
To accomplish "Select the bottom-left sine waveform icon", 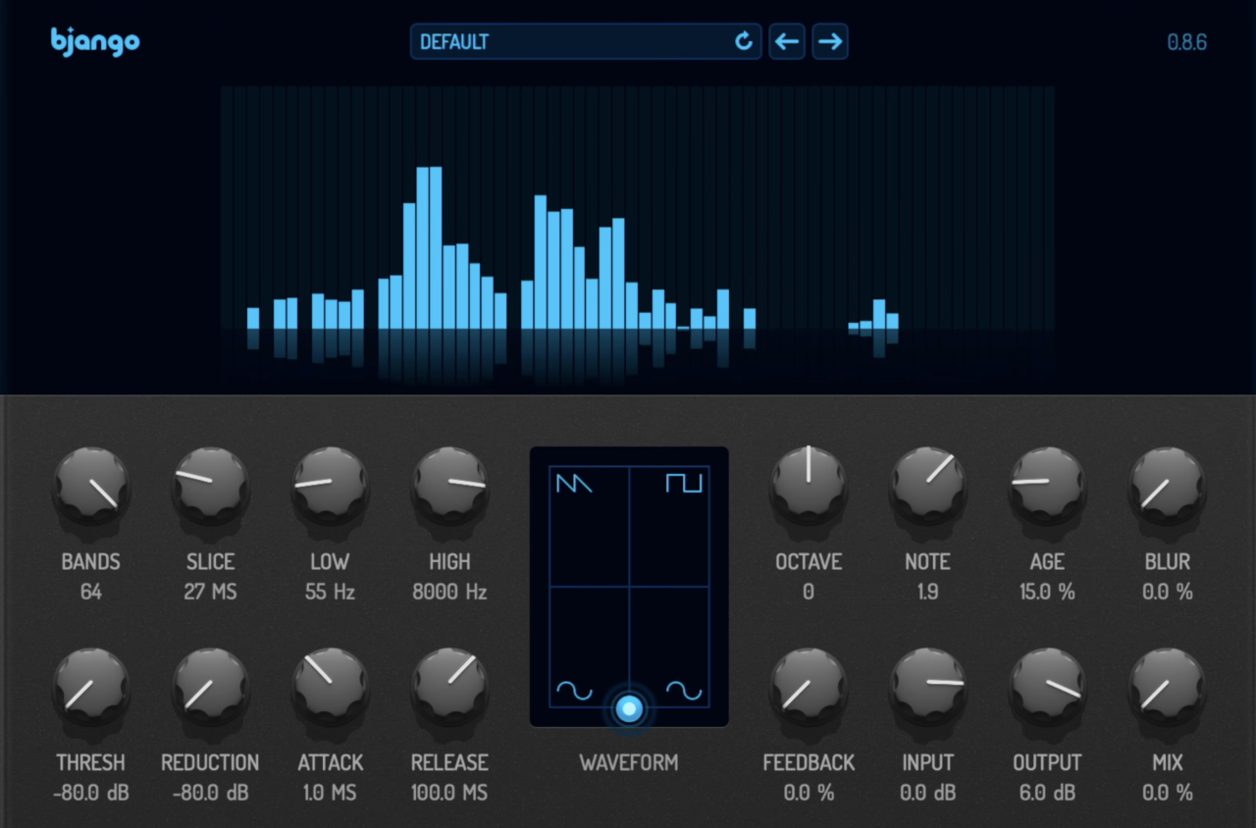I will click(574, 692).
